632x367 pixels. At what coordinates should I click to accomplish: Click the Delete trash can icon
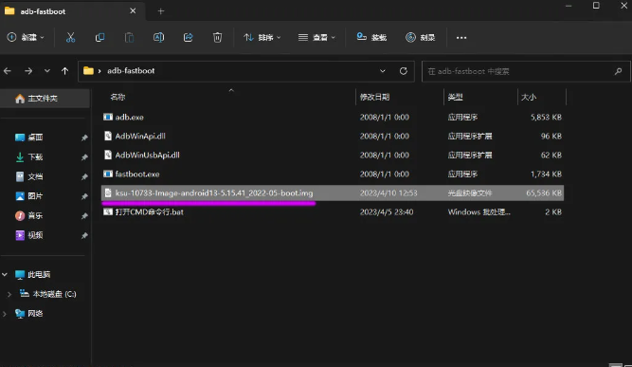pyautogui.click(x=217, y=38)
